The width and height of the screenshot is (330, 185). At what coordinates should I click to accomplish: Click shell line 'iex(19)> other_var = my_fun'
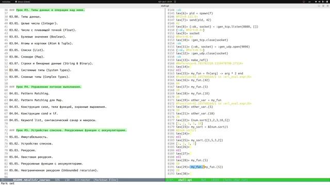[x=199, y=100]
